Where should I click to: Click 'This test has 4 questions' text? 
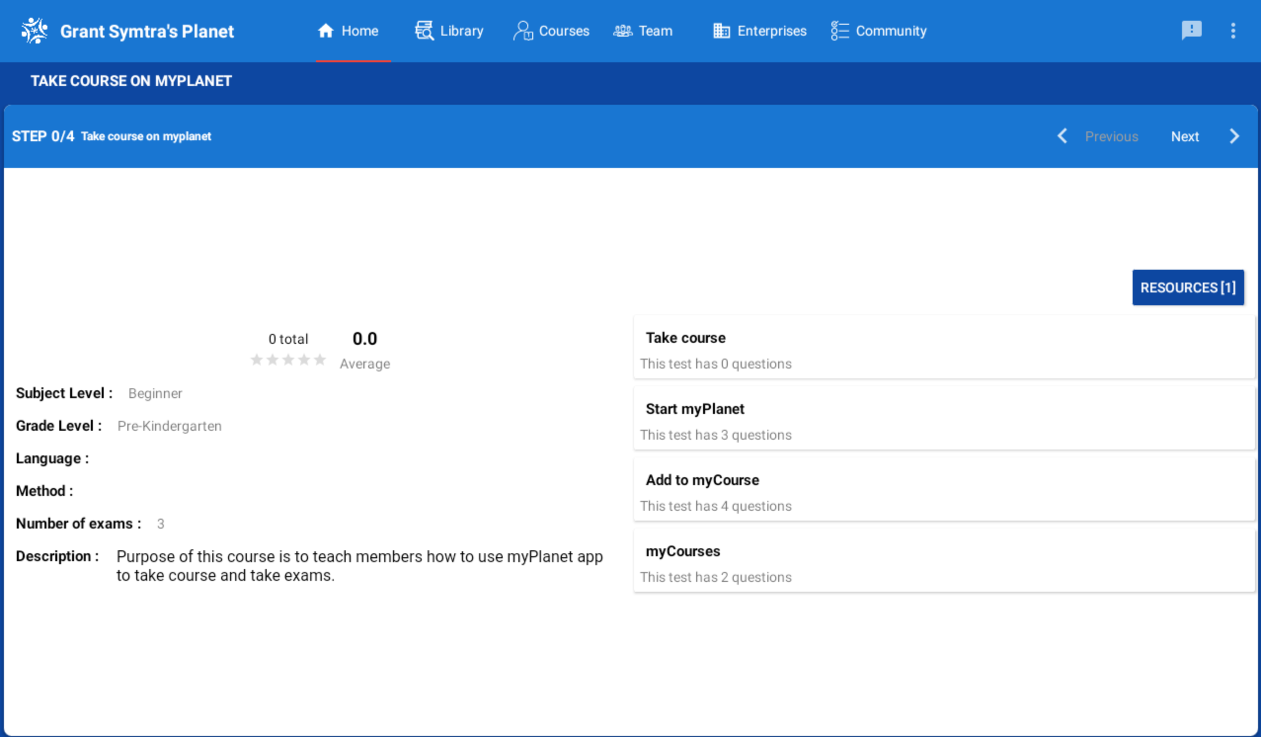tap(715, 506)
